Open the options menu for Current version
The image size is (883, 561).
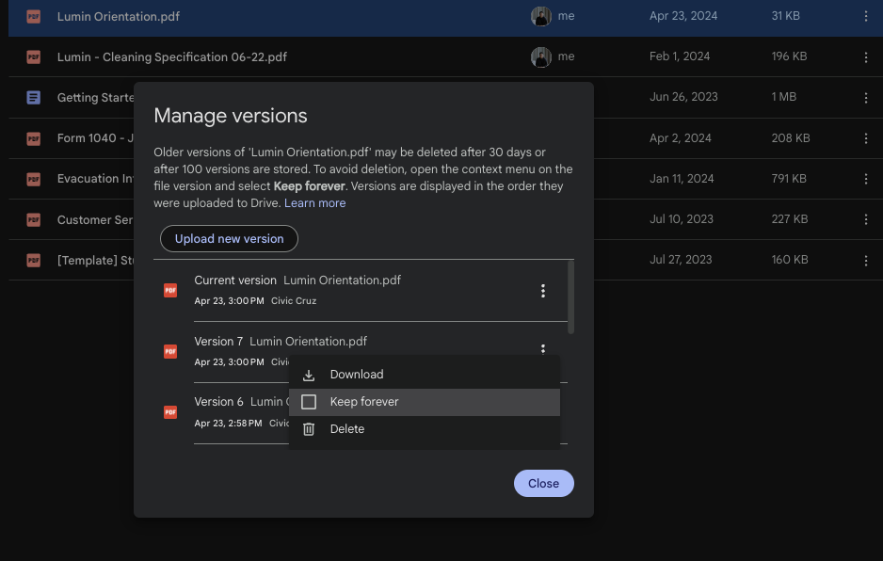pyautogui.click(x=543, y=291)
